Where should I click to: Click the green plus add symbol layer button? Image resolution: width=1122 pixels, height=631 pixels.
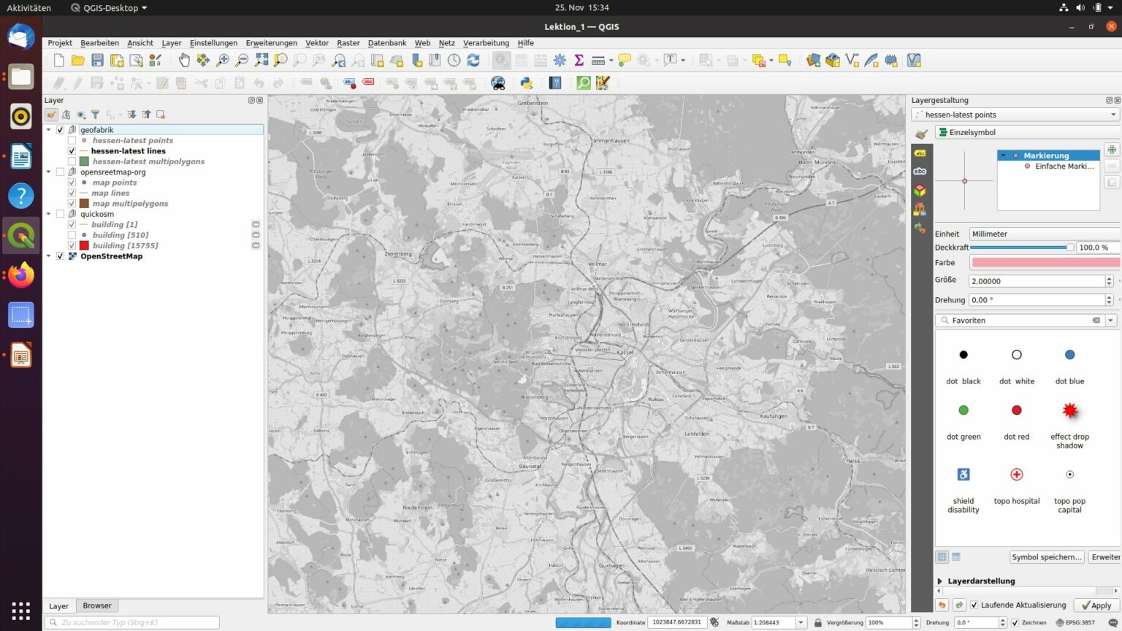1112,150
